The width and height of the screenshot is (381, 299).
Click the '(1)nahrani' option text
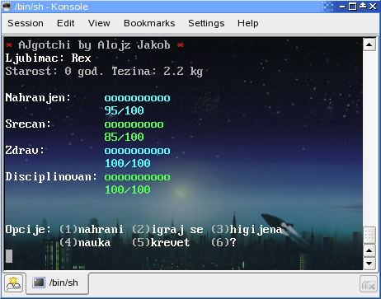pyautogui.click(x=92, y=230)
